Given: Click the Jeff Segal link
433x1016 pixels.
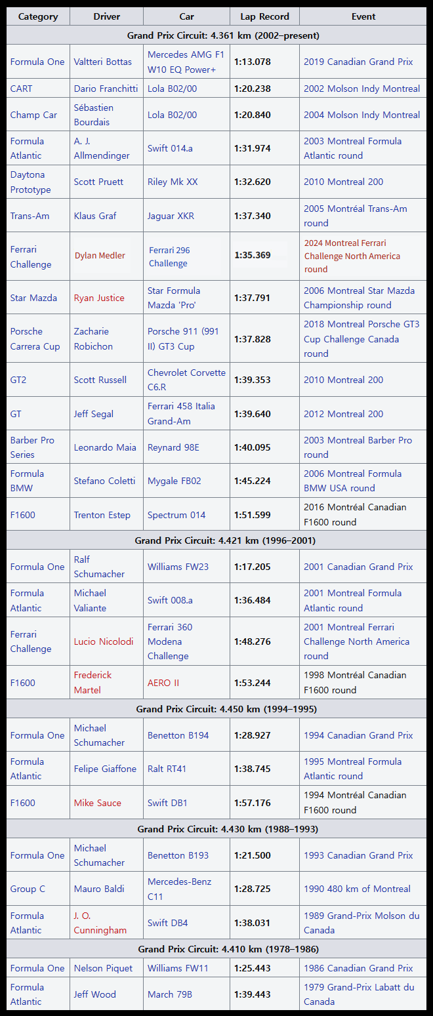Looking at the screenshot, I should tap(94, 414).
